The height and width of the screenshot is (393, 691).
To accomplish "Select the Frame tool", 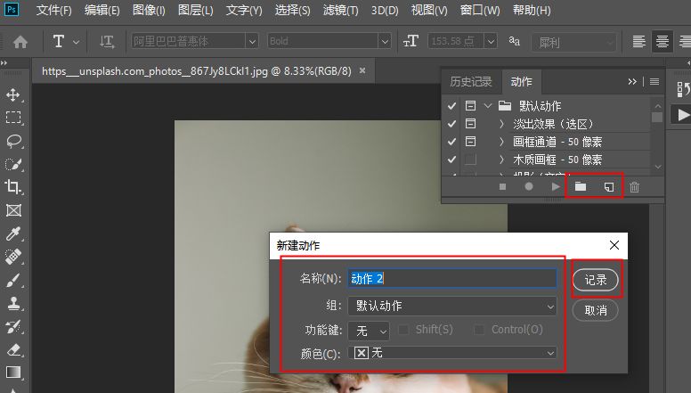I will click(13, 210).
